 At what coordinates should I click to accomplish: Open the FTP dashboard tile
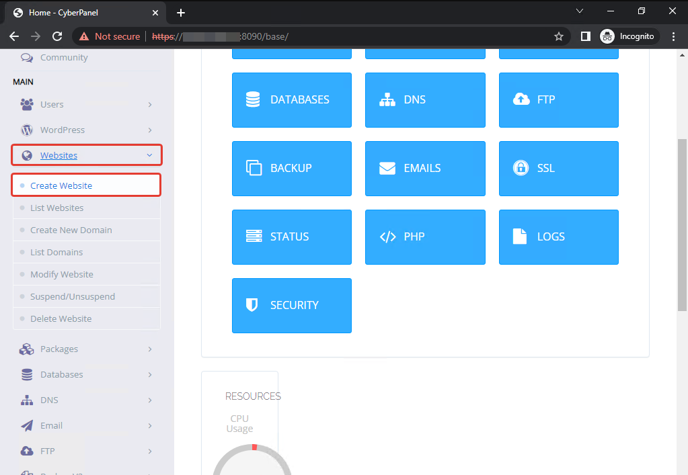559,100
